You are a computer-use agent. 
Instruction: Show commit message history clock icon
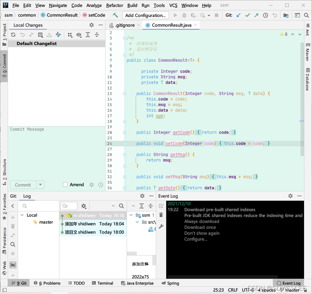101,185
